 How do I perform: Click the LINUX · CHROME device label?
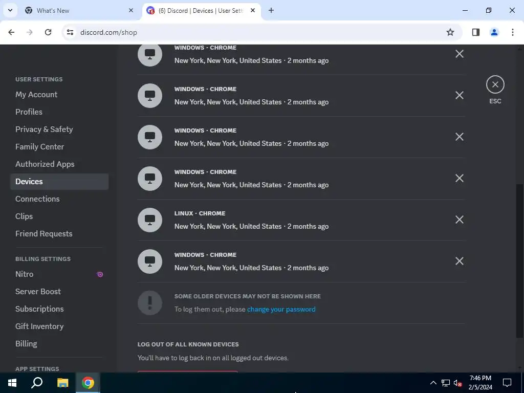200,213
